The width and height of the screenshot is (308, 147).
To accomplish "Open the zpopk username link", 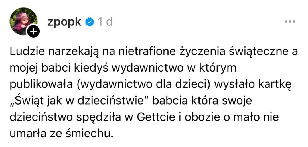I will click(64, 22).
